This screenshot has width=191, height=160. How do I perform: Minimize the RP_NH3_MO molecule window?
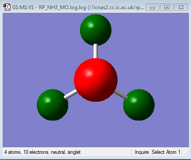pos(152,7)
